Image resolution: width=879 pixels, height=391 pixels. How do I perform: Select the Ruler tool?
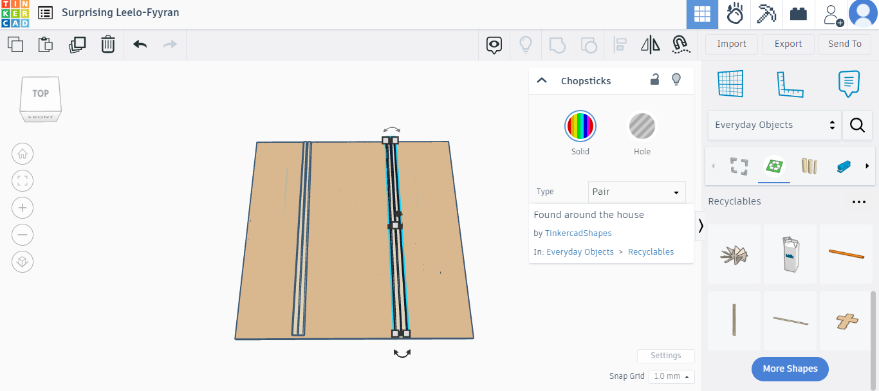(790, 84)
